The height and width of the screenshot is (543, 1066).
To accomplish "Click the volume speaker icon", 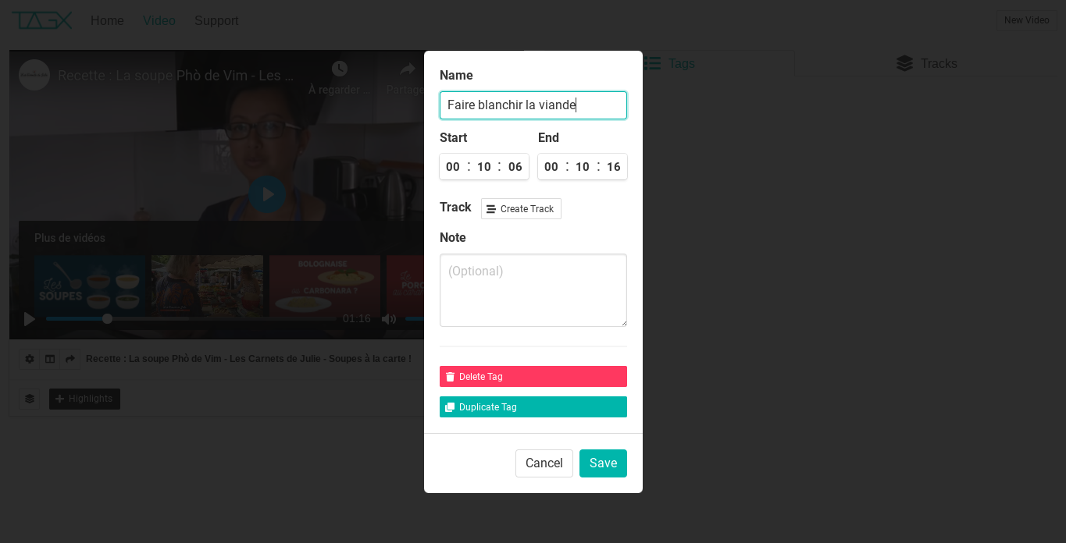I will [389, 318].
